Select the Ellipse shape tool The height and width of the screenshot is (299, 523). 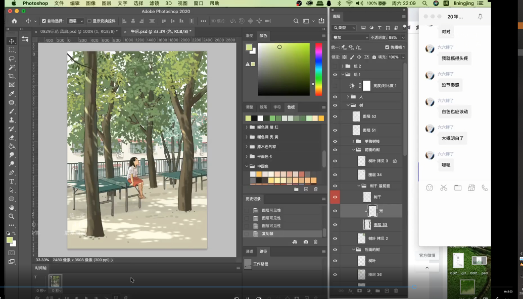[12, 199]
